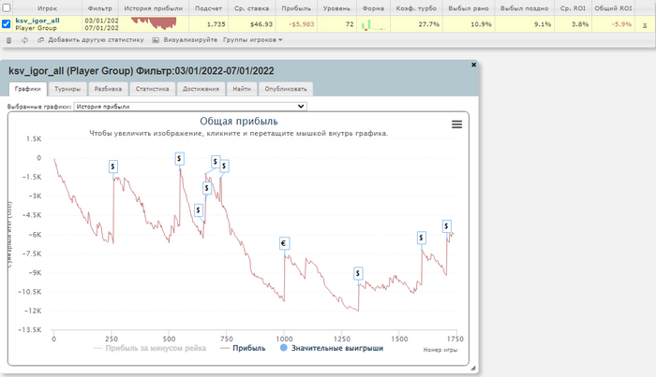Viewport: 656px width, 377px height.
Task: Click the История прибыли sparkline thumbnail
Action: pyautogui.click(x=154, y=23)
